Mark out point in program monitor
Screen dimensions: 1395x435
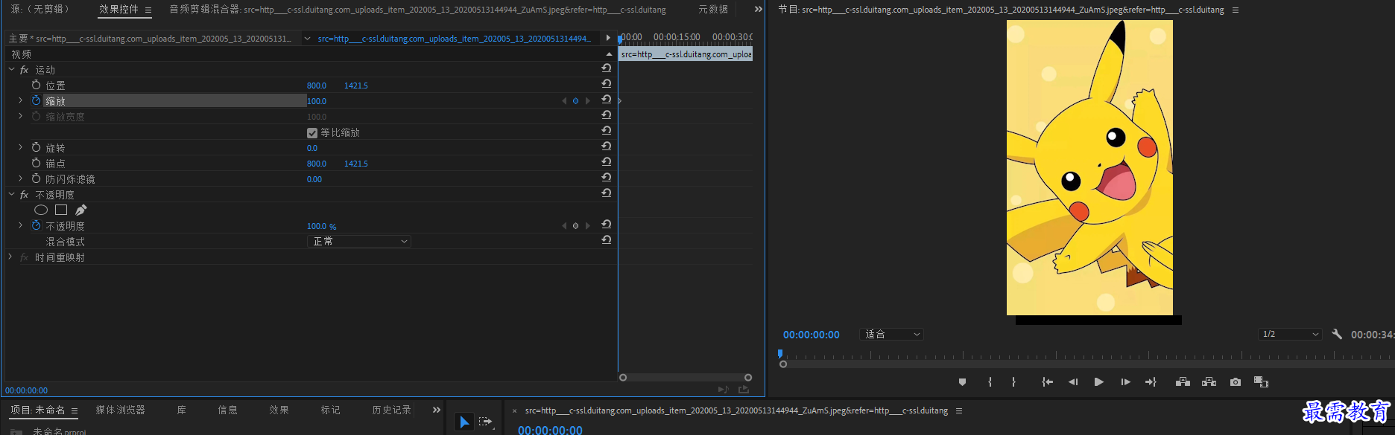coord(1013,382)
